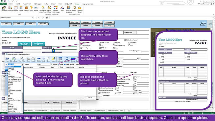The image size is (215, 121).
Task: Check the Superheat checkbox
Action: pyautogui.click(x=133, y=77)
